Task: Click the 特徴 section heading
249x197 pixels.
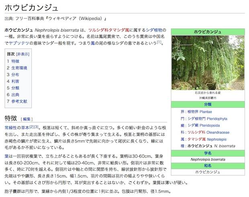Action: click(x=11, y=118)
